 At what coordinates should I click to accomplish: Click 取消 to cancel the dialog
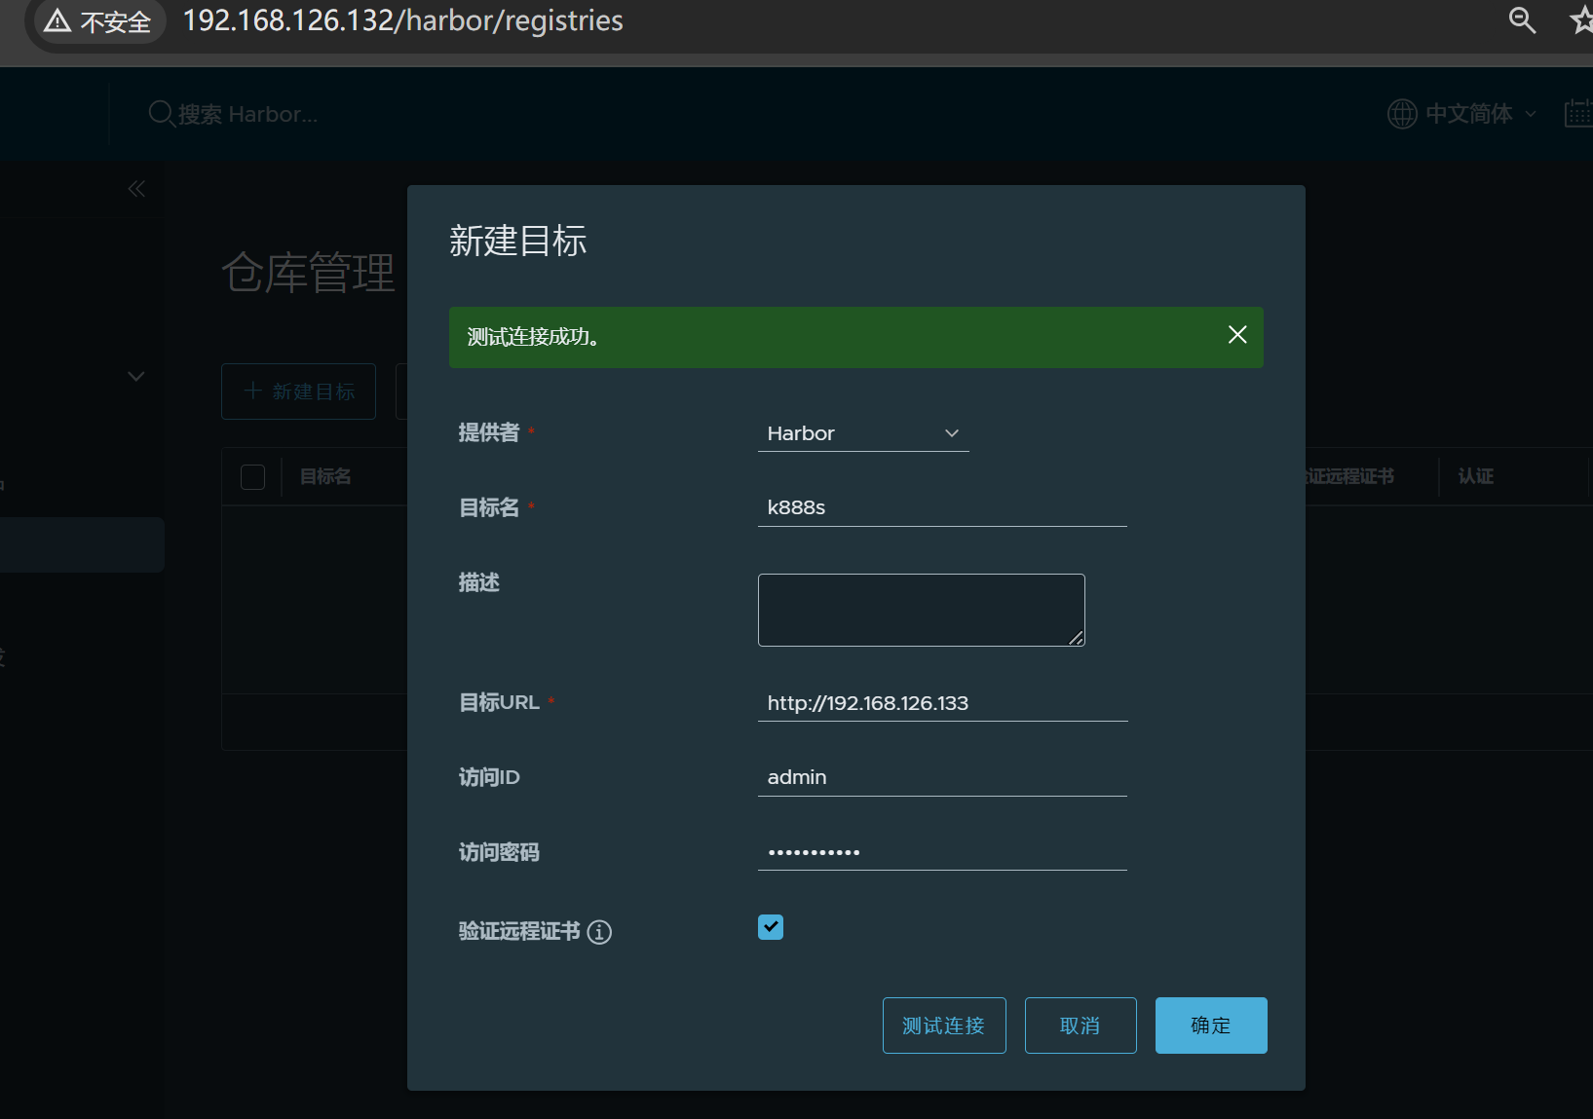point(1080,1026)
